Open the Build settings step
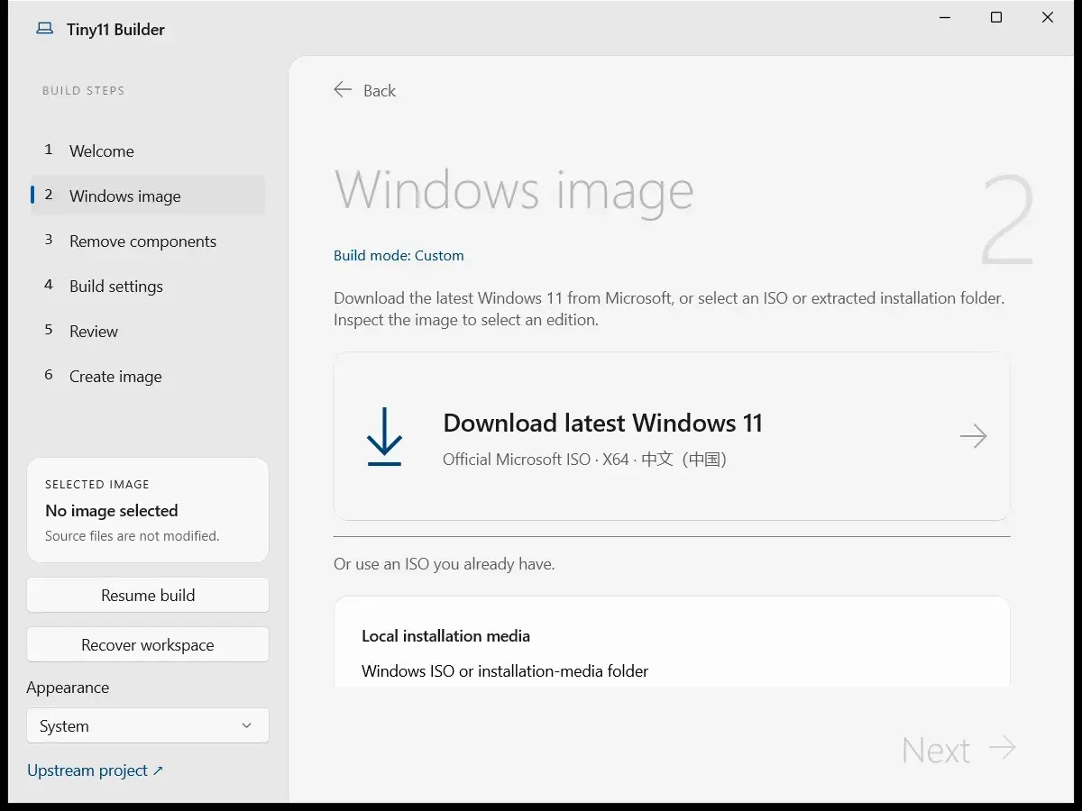1082x811 pixels. pos(148,286)
